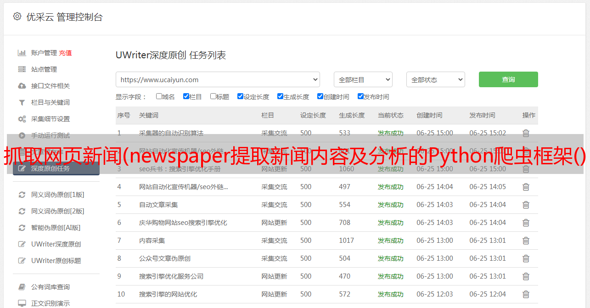Toggle the 标题 display checkbox
590x308 pixels.
point(213,96)
